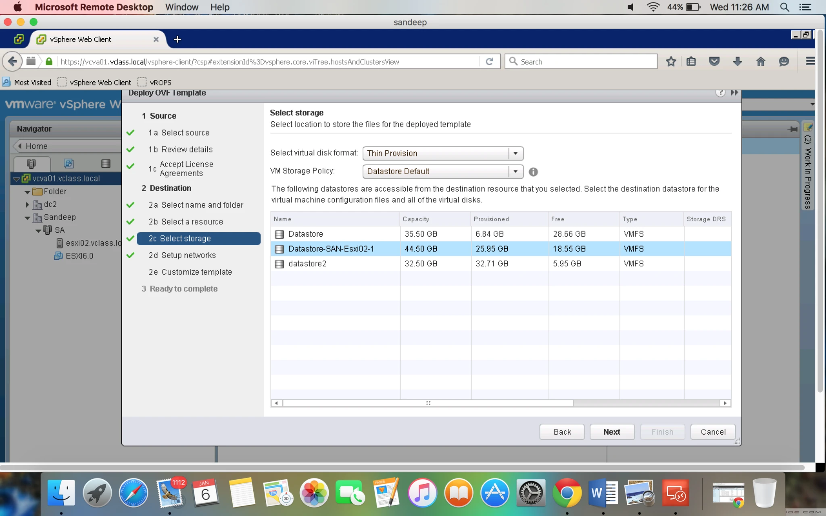
Task: Open the Microsoft Remote Desktop app menu
Action: click(x=94, y=7)
